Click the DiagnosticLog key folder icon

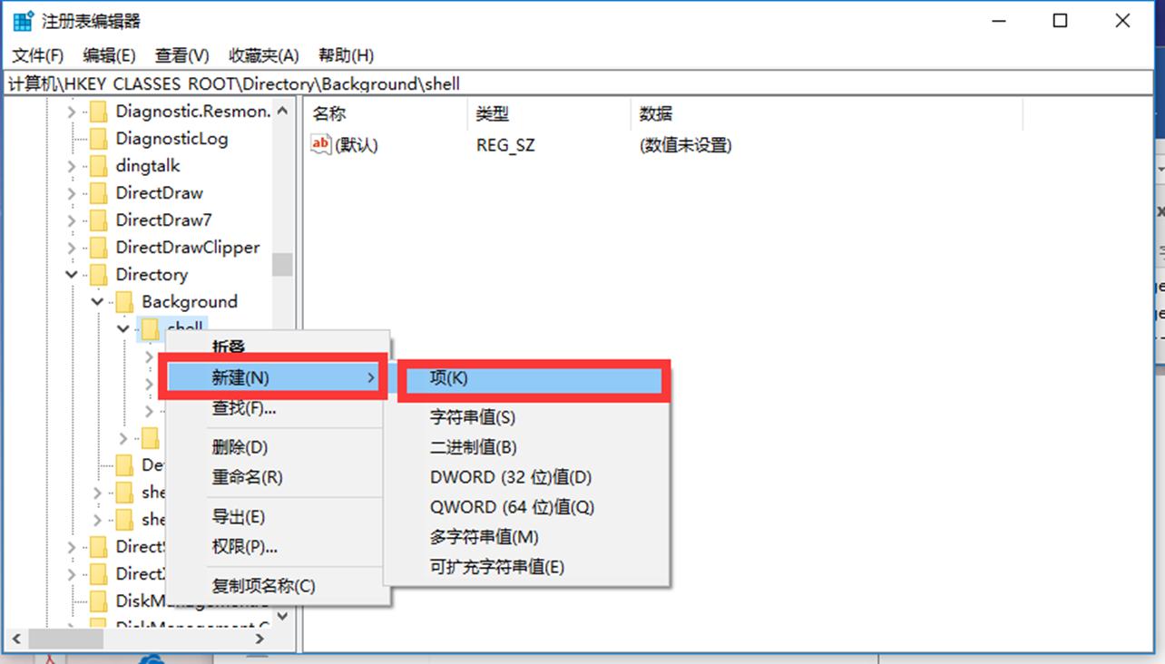(x=100, y=138)
